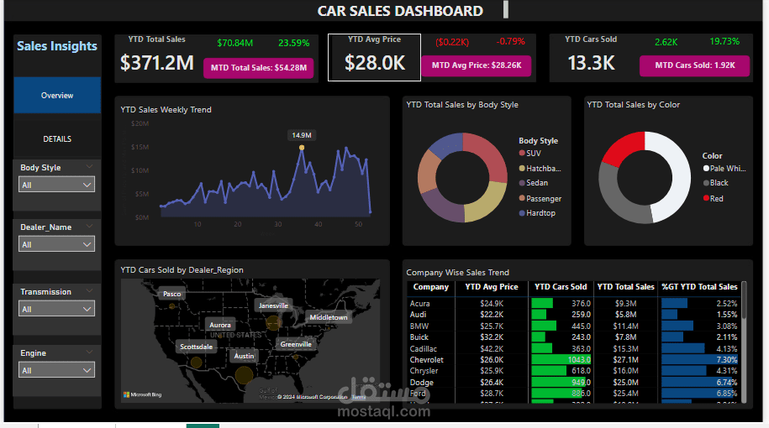
Task: Select the YTD Avg Price $28.0K card
Action: [x=374, y=57]
